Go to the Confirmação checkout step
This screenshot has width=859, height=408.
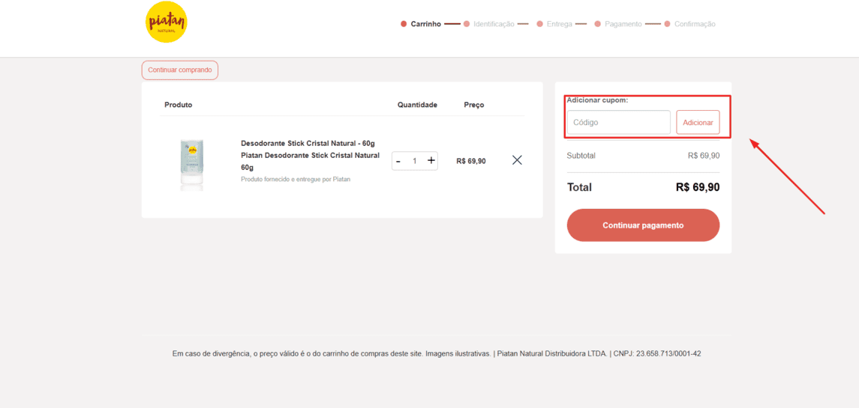pos(689,24)
